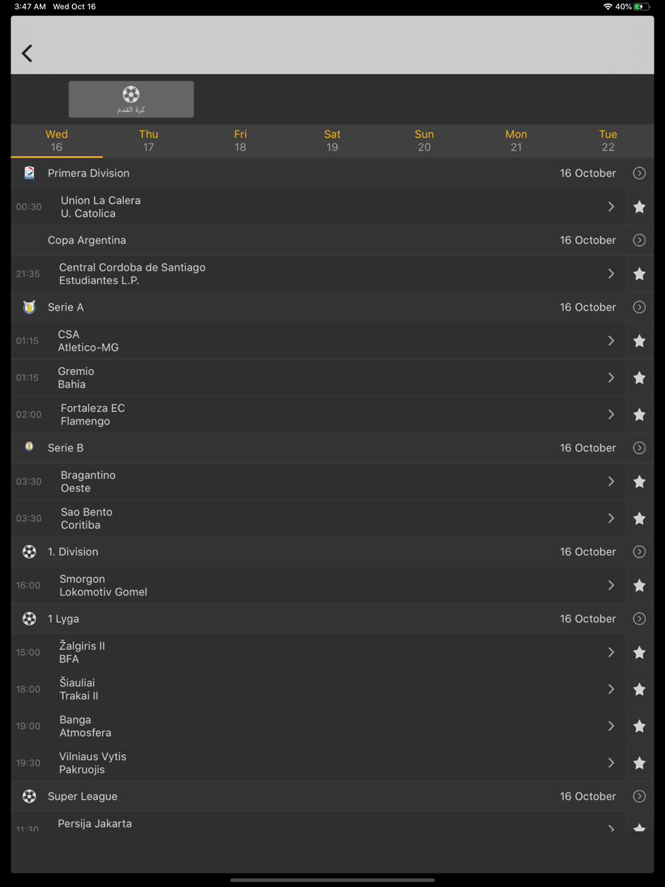Star the Fortaleza EC vs Flamengo match
The height and width of the screenshot is (887, 665).
coord(639,415)
